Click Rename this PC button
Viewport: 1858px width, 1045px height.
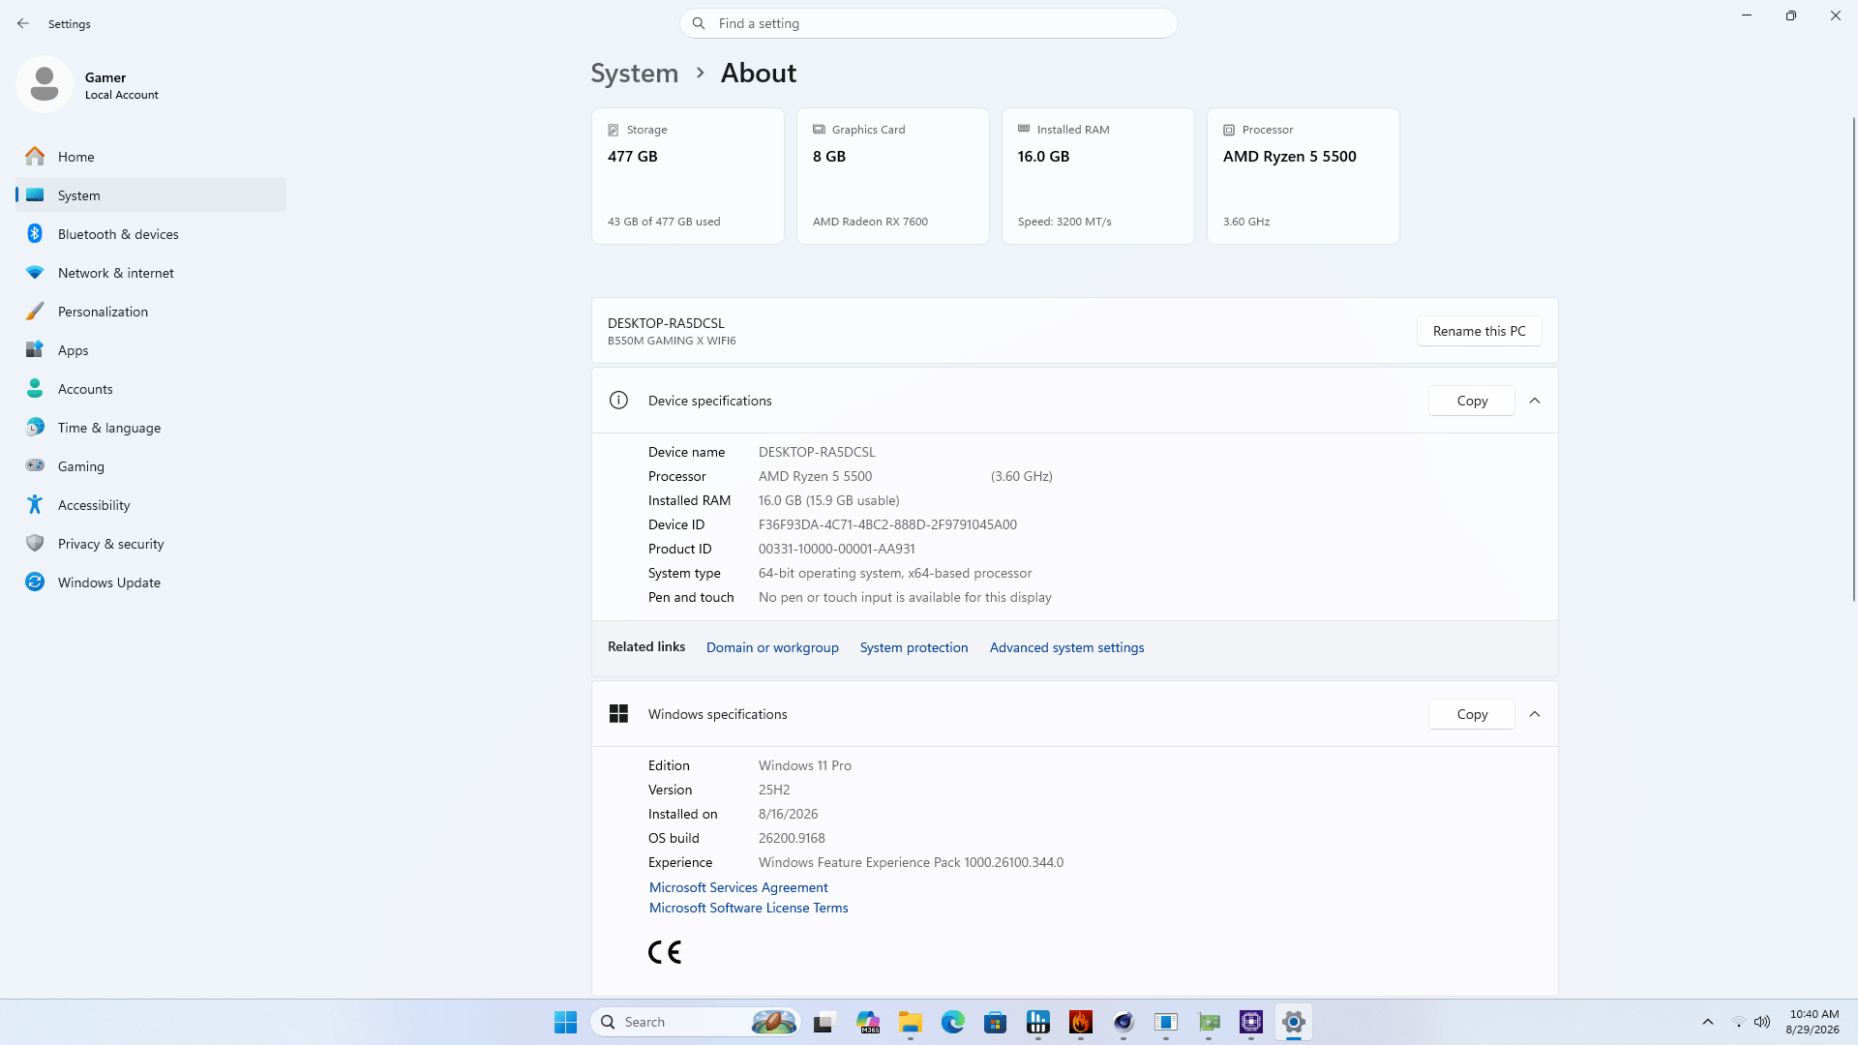[1479, 331]
